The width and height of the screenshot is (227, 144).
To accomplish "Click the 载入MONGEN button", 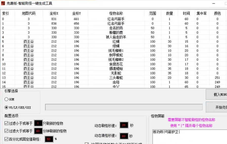I will pos(216,94).
